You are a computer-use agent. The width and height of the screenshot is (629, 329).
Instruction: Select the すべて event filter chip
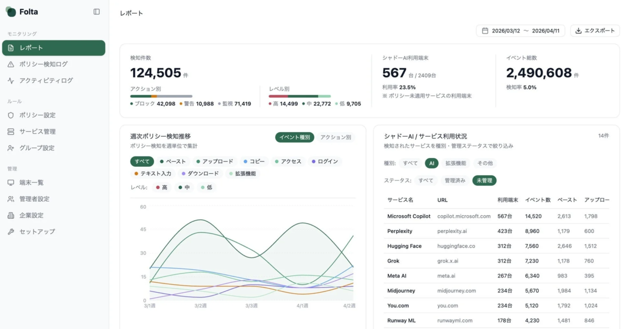pos(142,161)
